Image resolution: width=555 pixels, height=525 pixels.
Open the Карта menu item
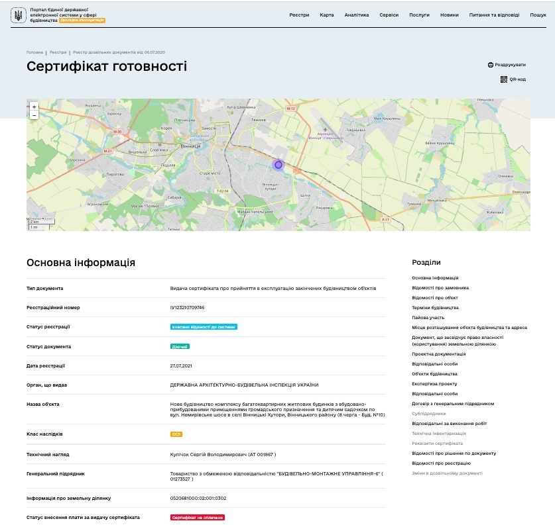[x=327, y=15]
